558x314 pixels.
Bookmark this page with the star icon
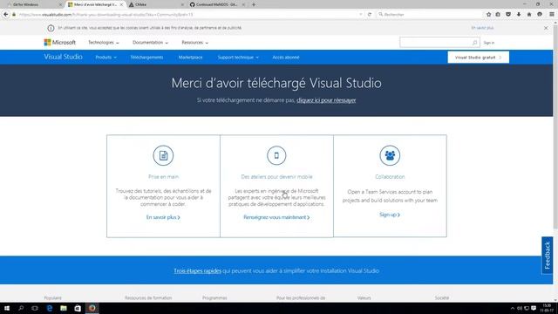488,15
